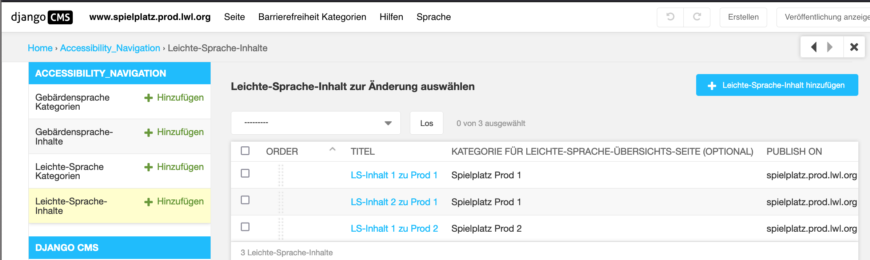Screen dimensions: 870x260
Task: Click ACCESSIBILITY_NAVIGATION sidebar header
Action: (120, 73)
